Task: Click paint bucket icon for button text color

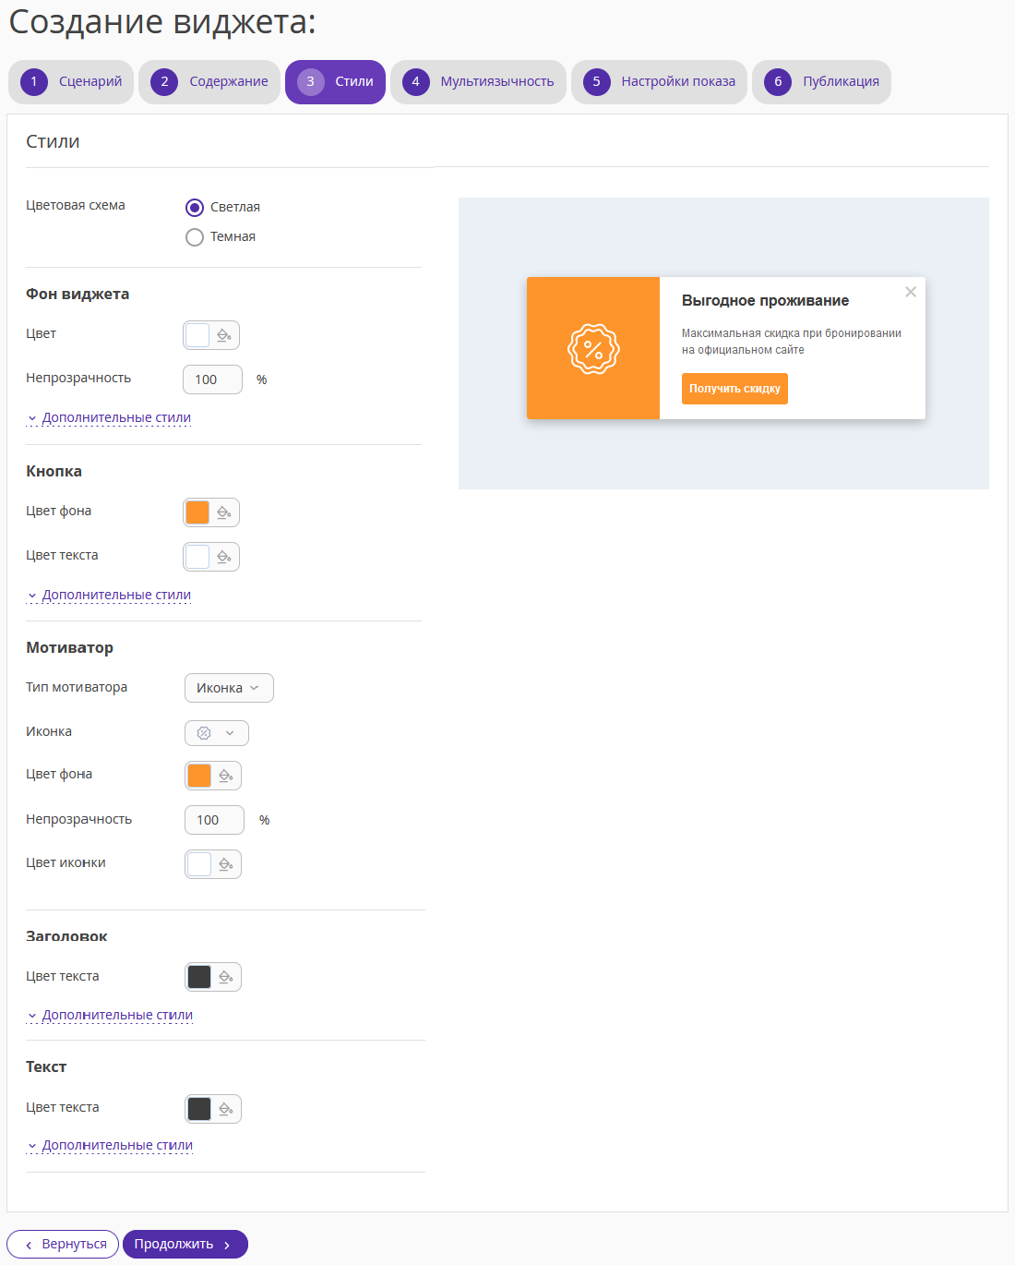Action: 224,557
